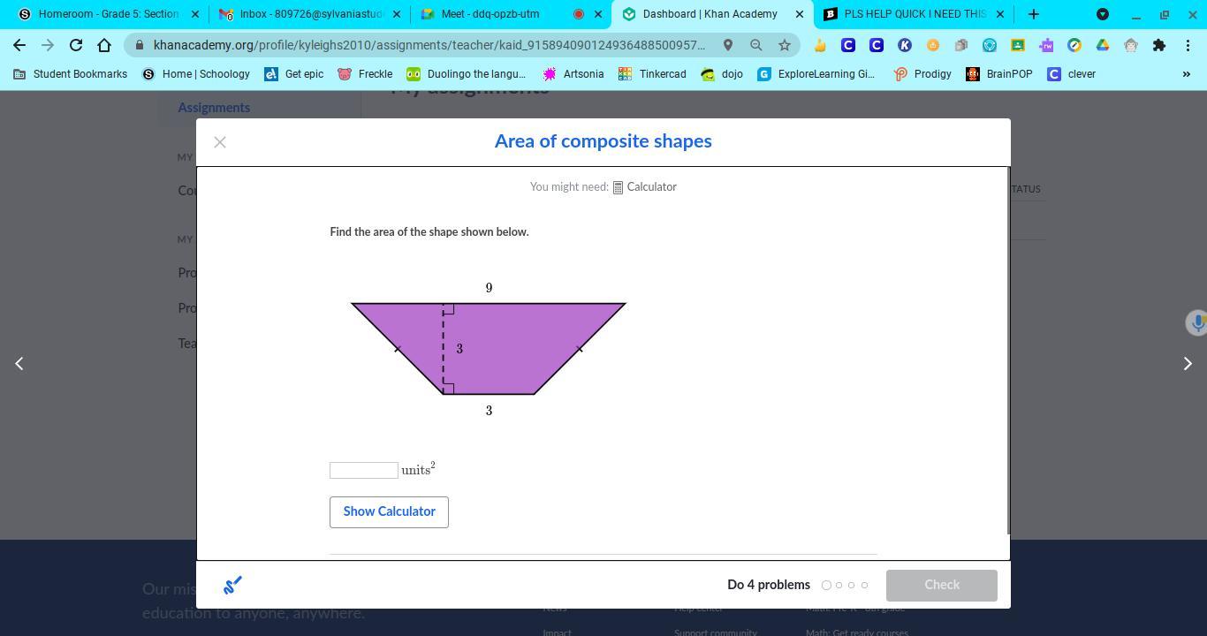Screen dimensions: 1207x636
Task: Click the Google Classroom extension icon
Action: pyautogui.click(x=1018, y=45)
